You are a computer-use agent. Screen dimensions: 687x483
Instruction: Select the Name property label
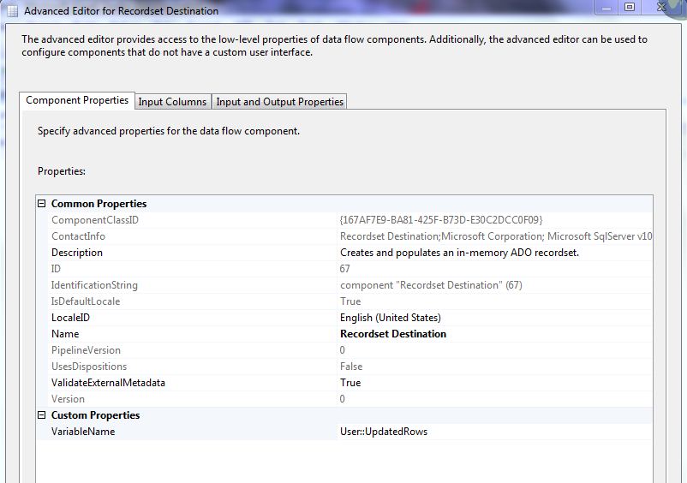coord(65,334)
